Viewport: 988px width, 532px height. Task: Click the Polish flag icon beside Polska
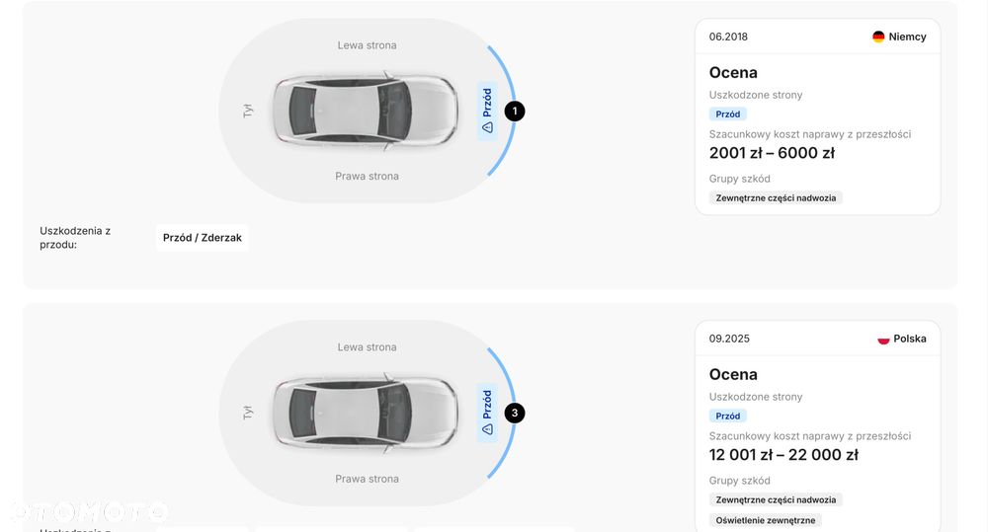tap(883, 339)
